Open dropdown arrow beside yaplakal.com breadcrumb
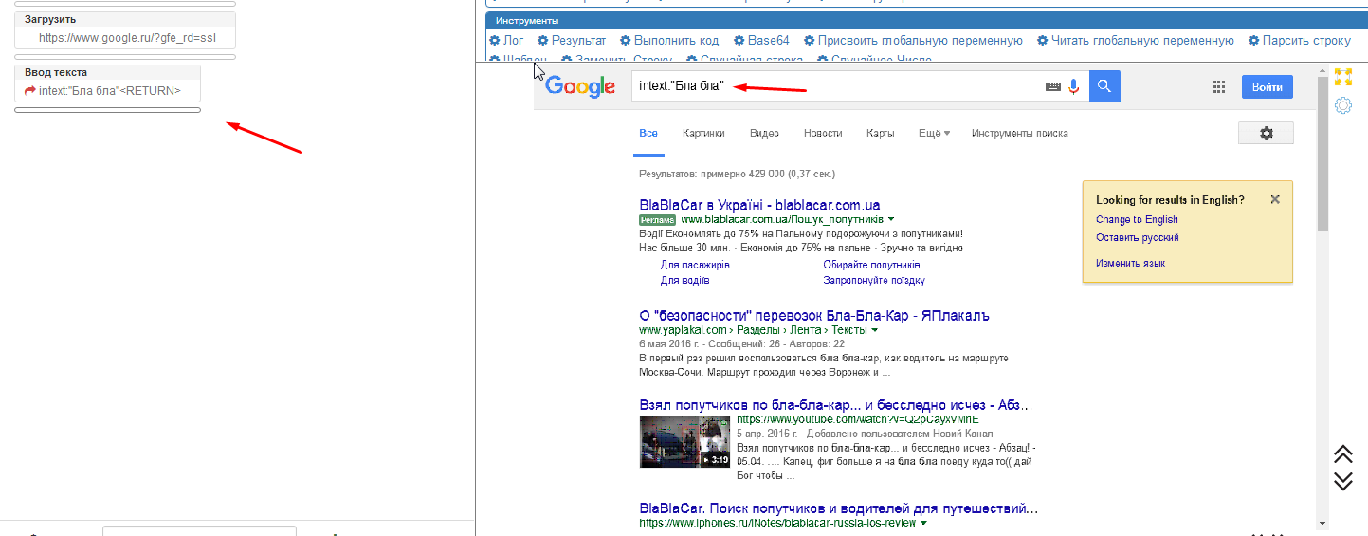The image size is (1368, 536). click(x=874, y=330)
